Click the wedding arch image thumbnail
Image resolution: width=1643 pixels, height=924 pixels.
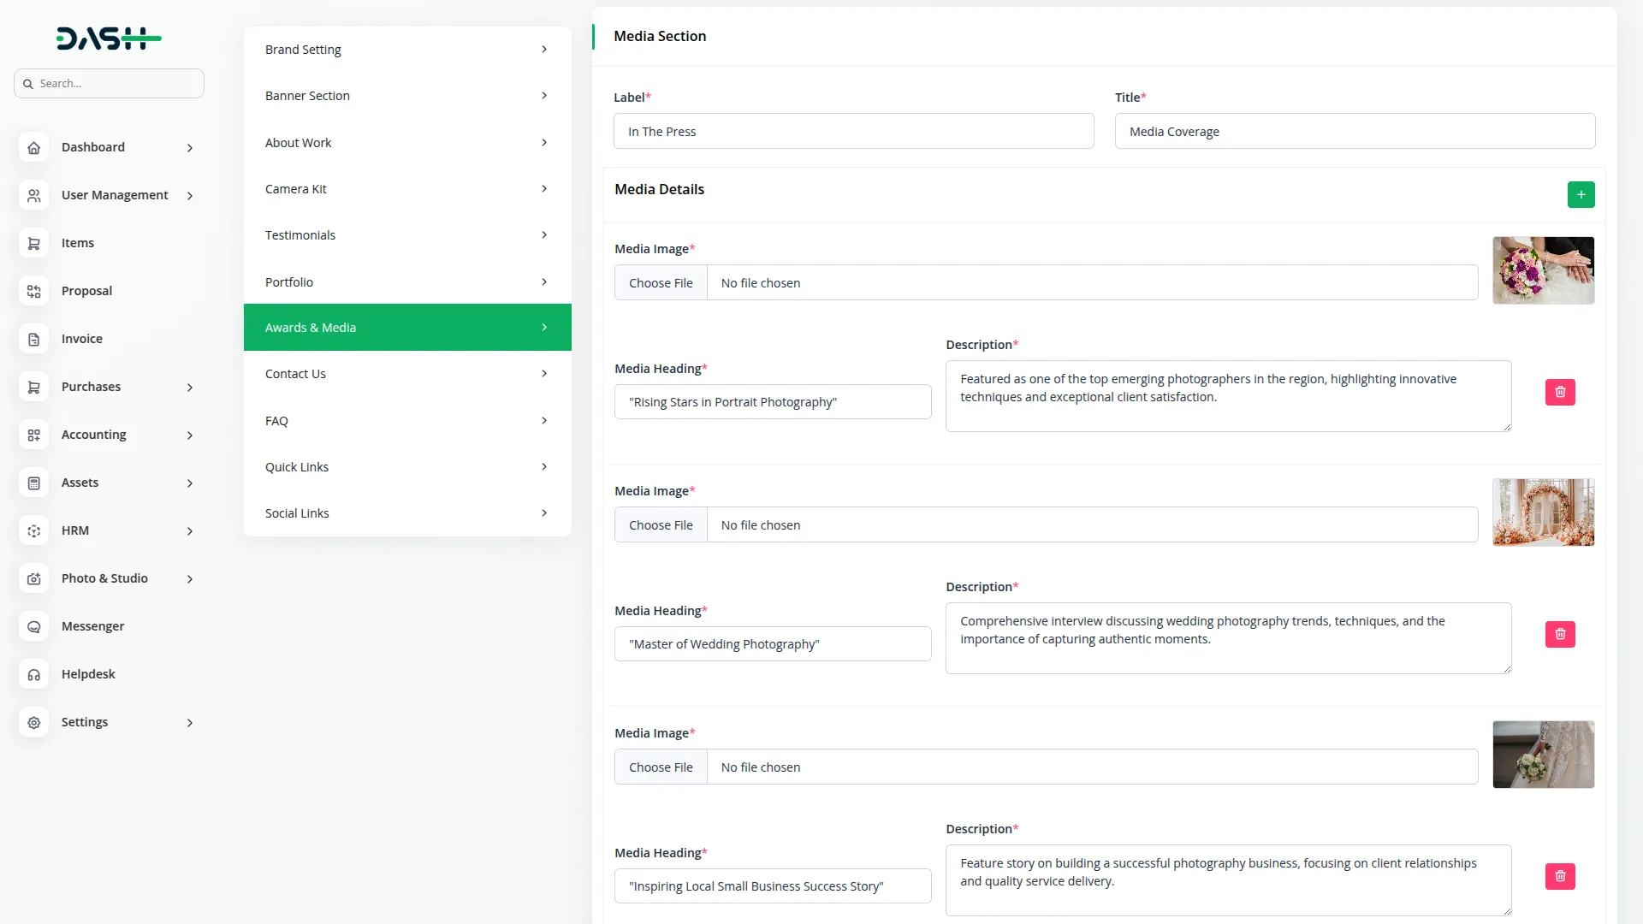click(1543, 512)
